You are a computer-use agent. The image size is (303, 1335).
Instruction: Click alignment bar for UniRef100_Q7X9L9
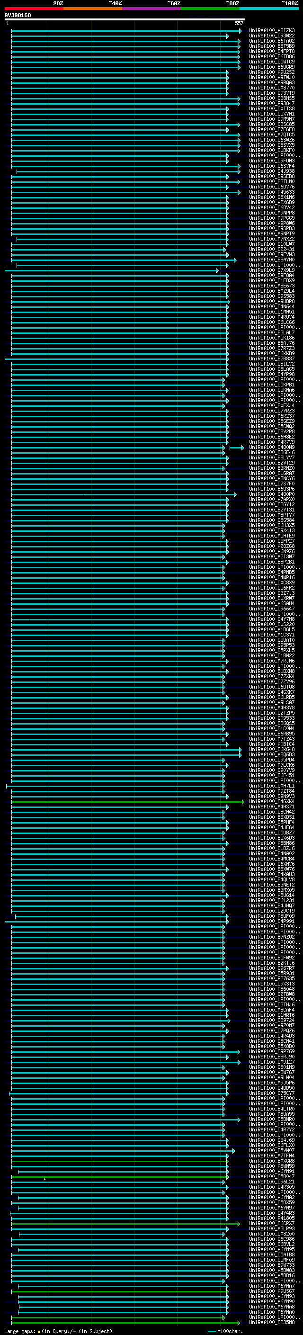coord(111,270)
